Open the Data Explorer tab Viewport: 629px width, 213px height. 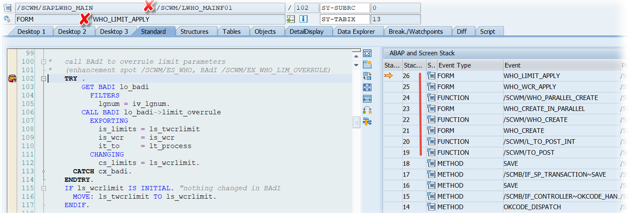pyautogui.click(x=356, y=31)
